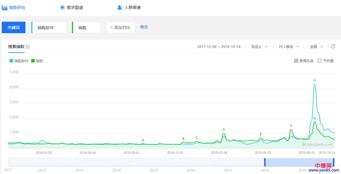This screenshot has width=341, height=174.
Task: Click the export share icon
Action: coord(333,46)
